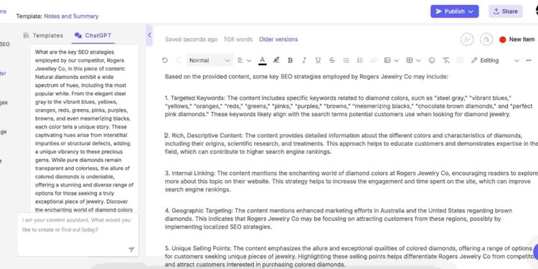Image resolution: width=538 pixels, height=269 pixels.
Task: Open the emoji picker
Action: click(432, 60)
